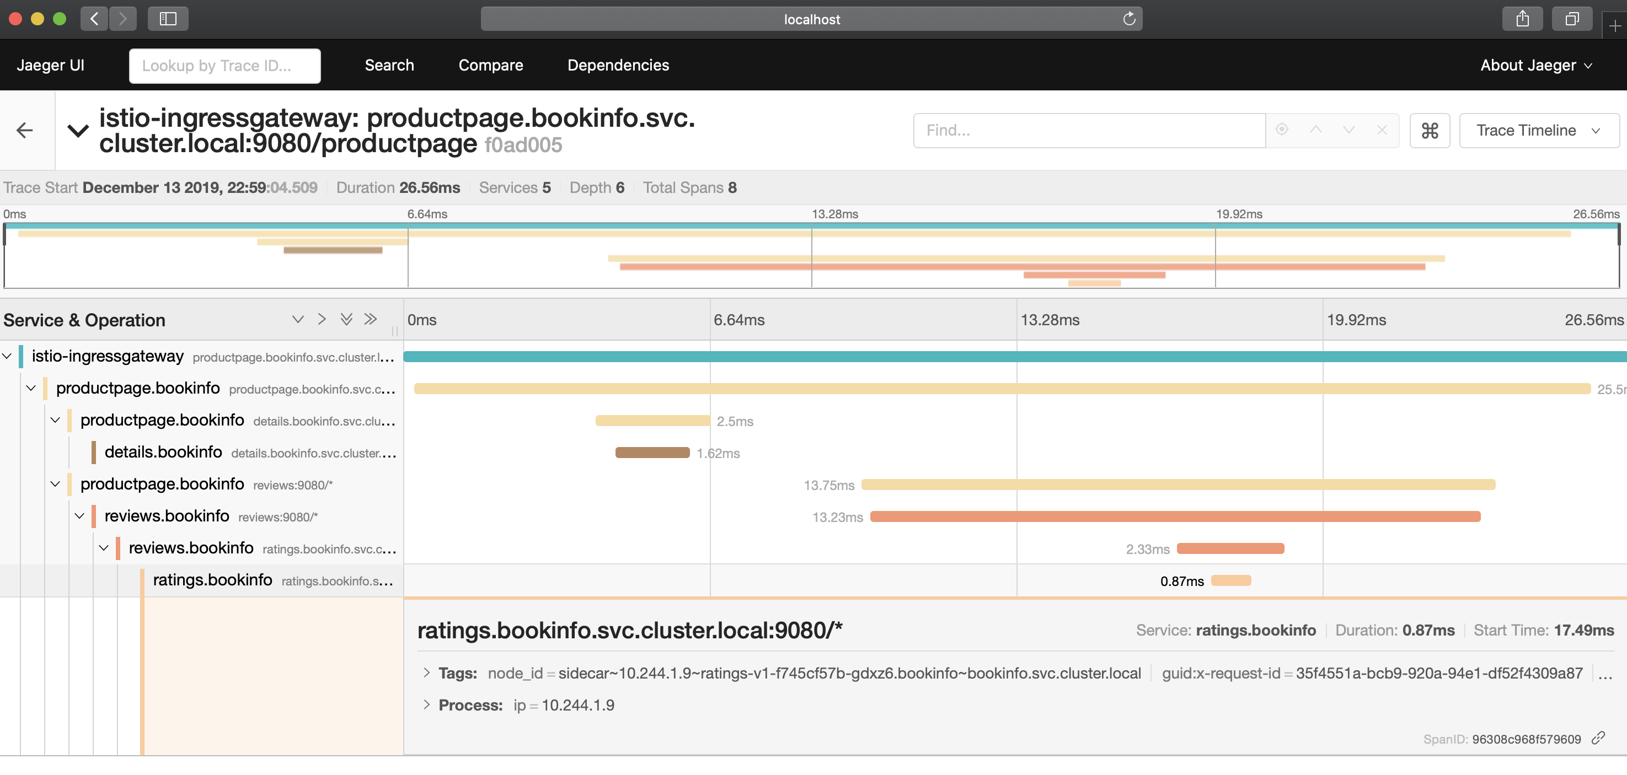Click Services 5 in trace summary
This screenshot has height=775, width=1627.
click(x=515, y=187)
